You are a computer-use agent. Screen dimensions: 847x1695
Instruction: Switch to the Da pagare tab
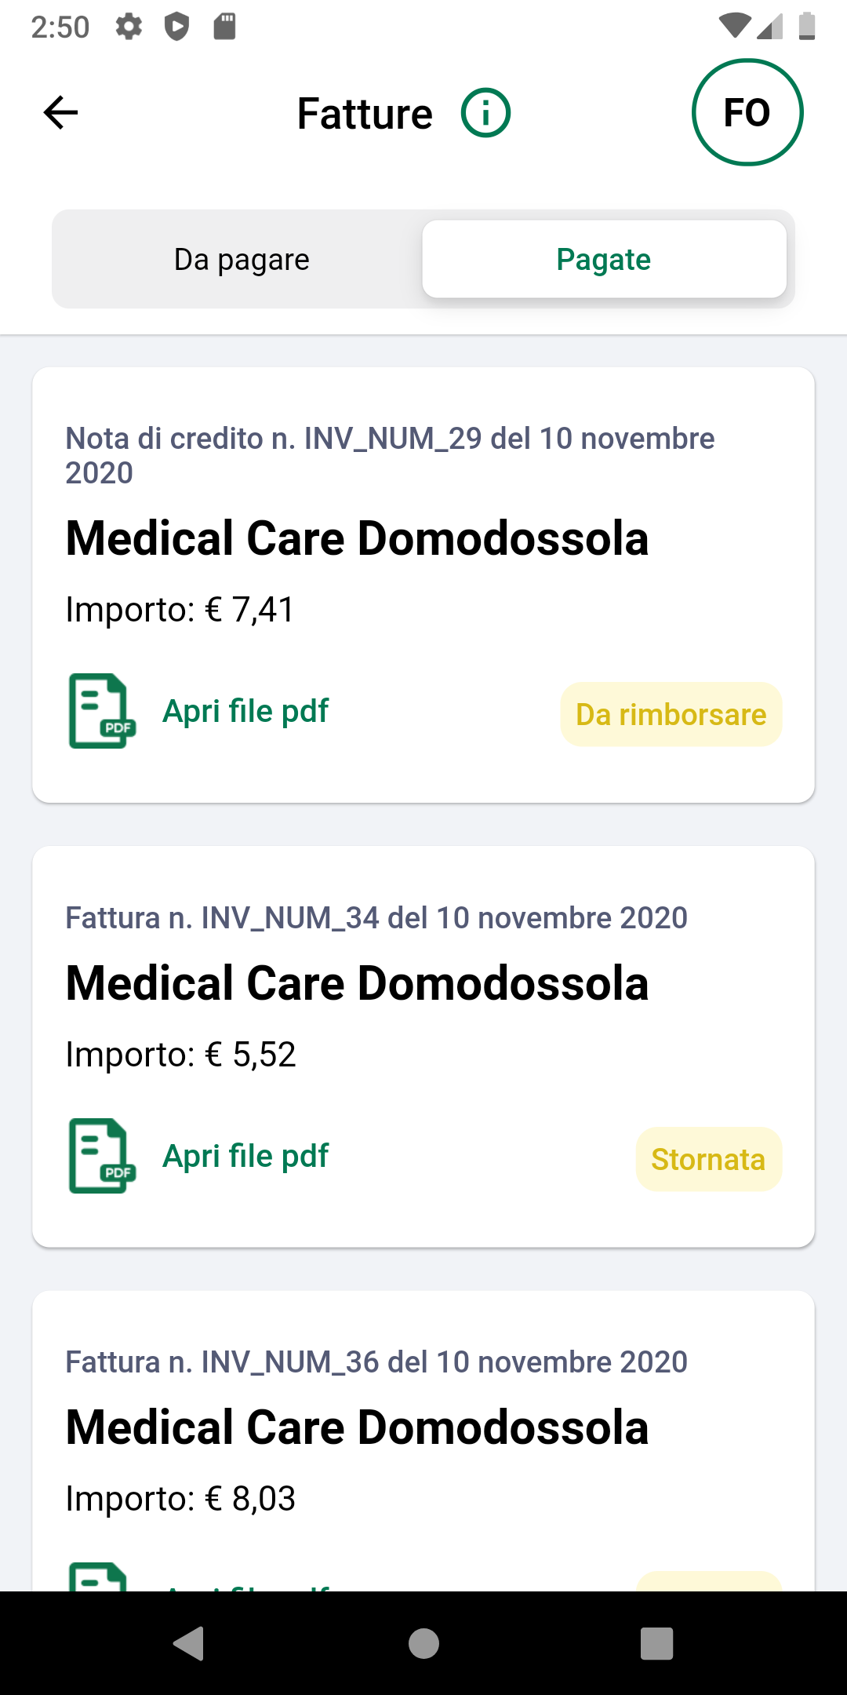point(242,260)
